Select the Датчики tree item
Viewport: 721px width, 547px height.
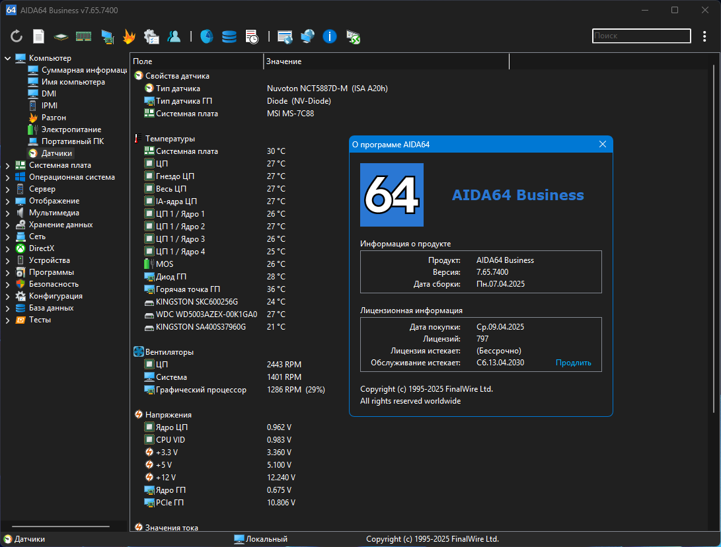tap(57, 153)
